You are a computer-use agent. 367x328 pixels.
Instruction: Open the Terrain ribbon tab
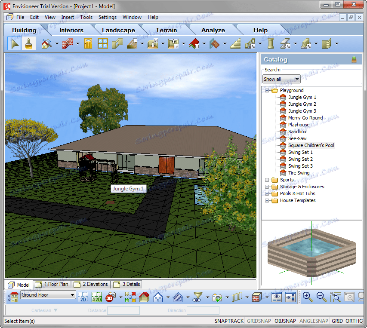click(166, 30)
